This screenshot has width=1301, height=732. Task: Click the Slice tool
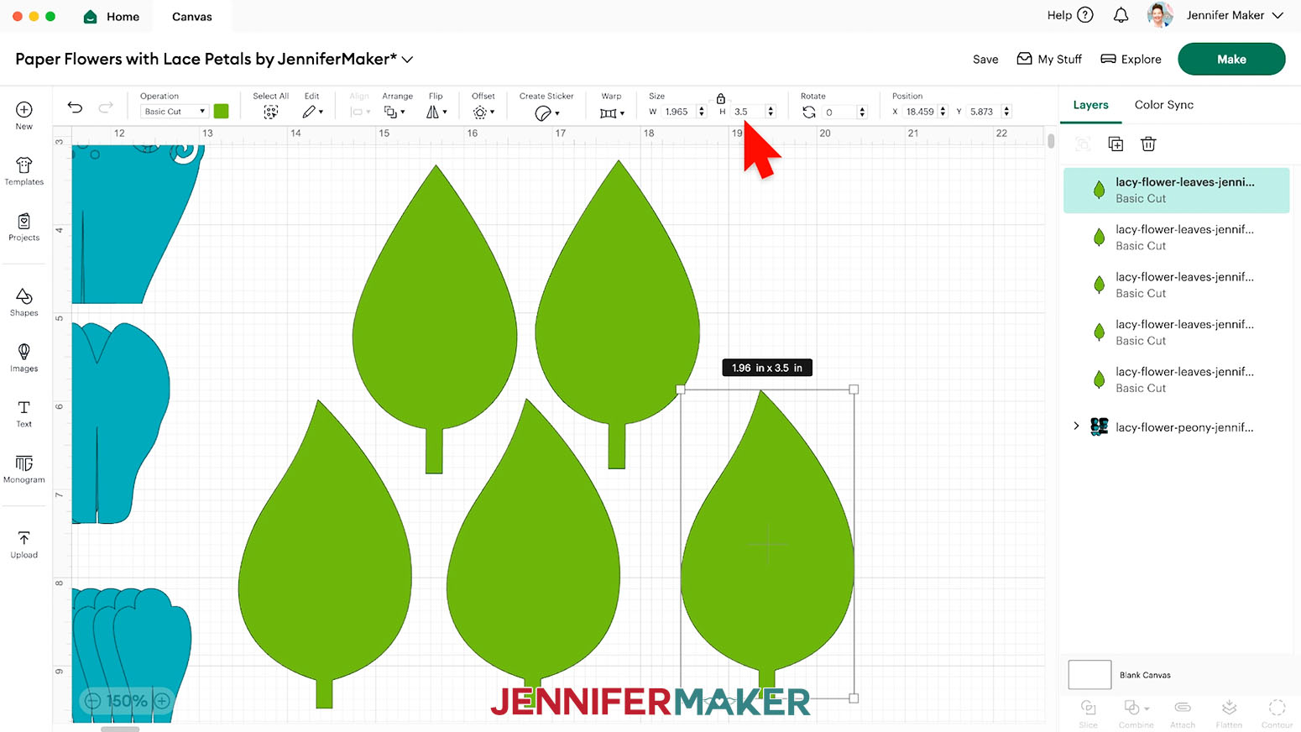point(1088,713)
